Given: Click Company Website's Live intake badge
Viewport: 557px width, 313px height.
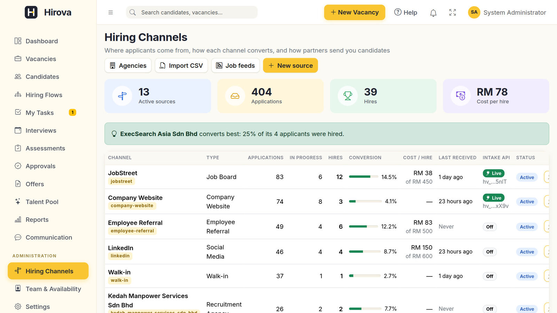Looking at the screenshot, I should pos(494,198).
